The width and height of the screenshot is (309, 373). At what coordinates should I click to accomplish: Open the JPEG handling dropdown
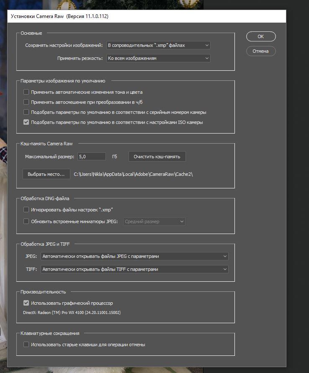(x=134, y=256)
